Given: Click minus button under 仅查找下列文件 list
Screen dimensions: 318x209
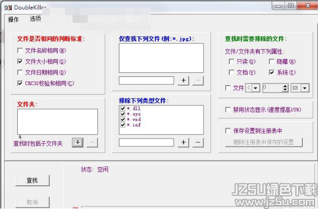Looking at the screenshot, I should click(x=198, y=80).
